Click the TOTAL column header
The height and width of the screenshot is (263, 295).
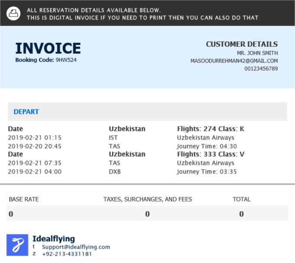[x=241, y=199]
